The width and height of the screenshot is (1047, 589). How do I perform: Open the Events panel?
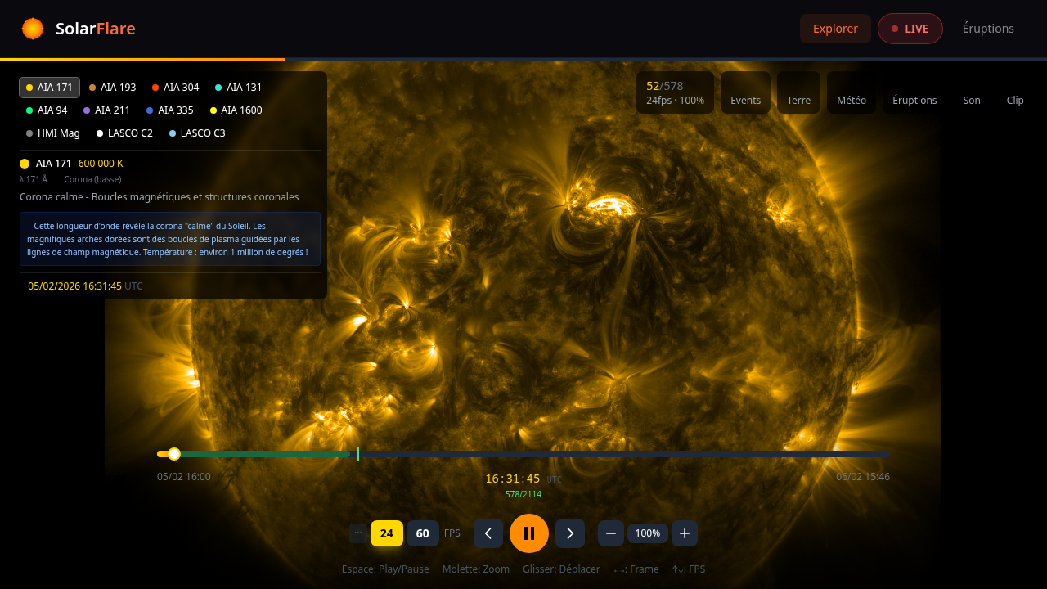point(745,92)
